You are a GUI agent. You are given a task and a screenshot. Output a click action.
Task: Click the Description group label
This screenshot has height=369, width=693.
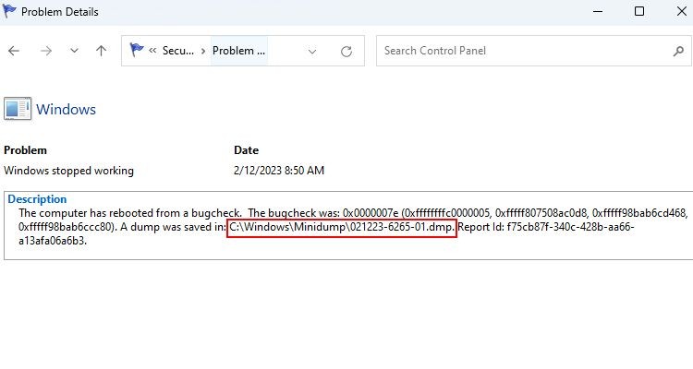[x=37, y=199]
